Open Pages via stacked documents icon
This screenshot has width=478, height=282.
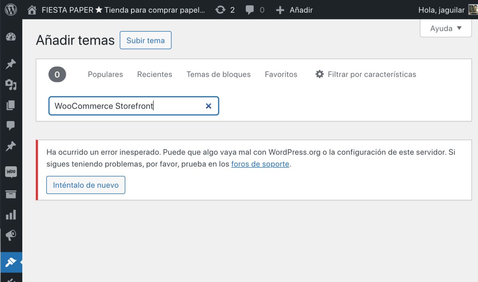[x=11, y=105]
